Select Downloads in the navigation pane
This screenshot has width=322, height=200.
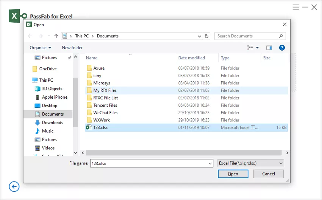(52, 122)
